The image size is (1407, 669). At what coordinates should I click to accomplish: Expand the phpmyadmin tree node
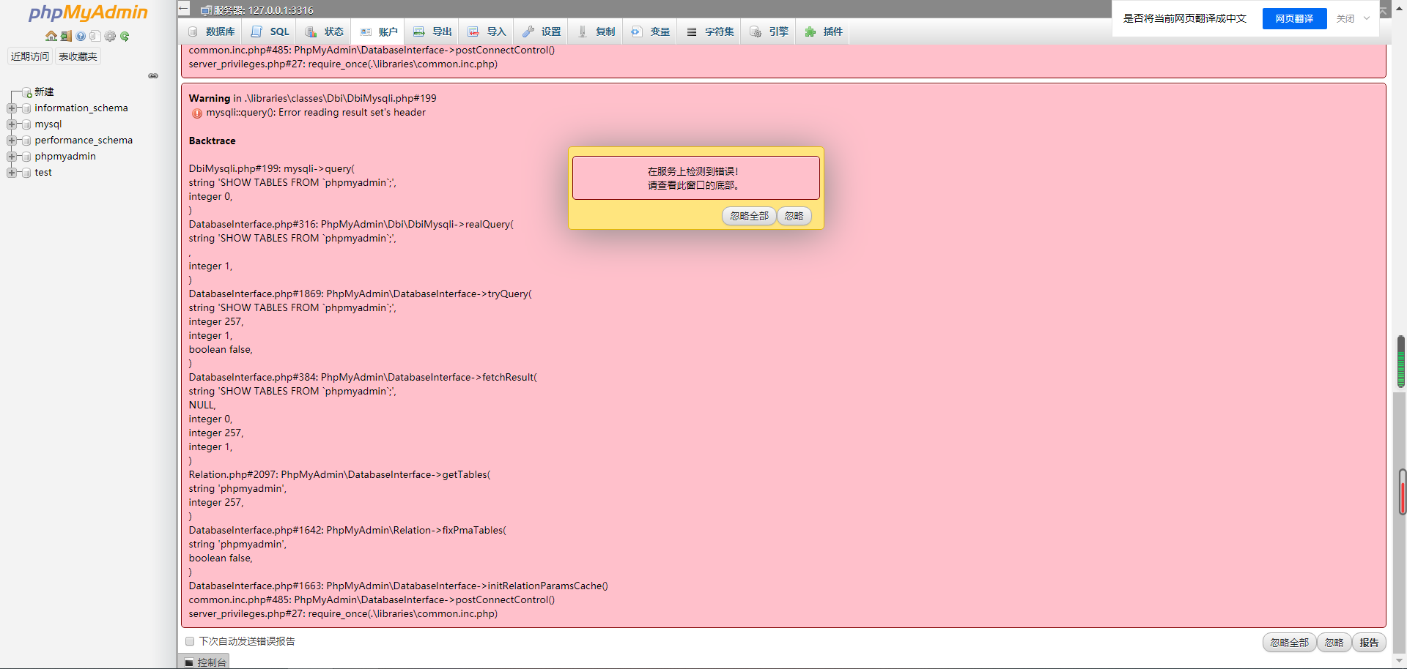pos(11,157)
